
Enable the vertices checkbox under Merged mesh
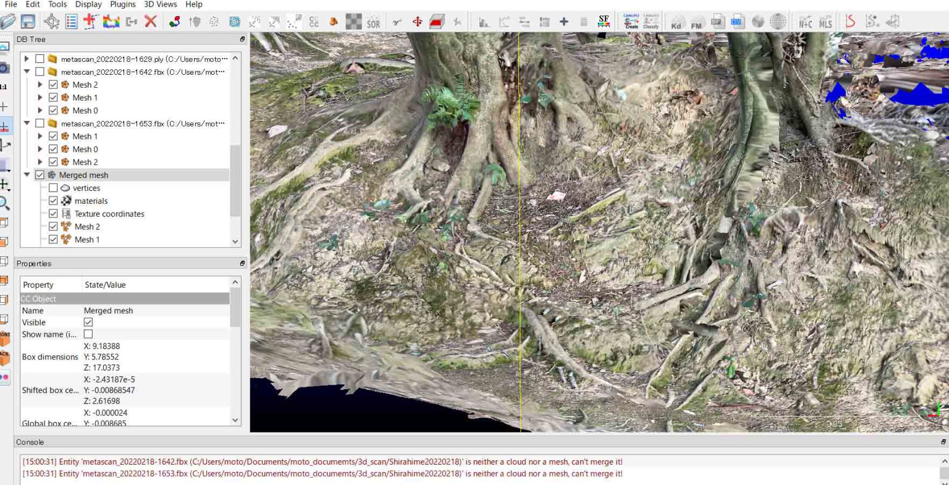pos(54,188)
